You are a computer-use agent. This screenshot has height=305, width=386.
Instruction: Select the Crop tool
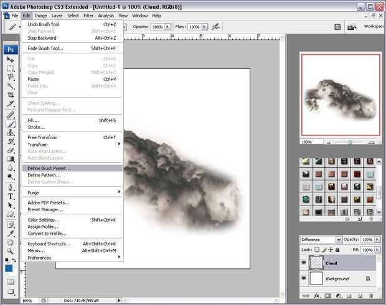tap(11, 95)
